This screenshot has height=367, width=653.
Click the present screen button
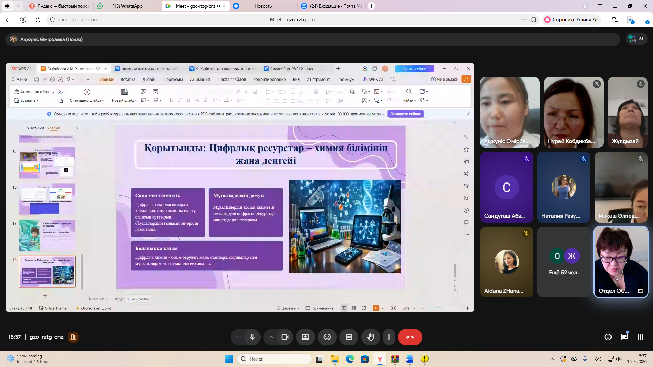pyautogui.click(x=305, y=337)
